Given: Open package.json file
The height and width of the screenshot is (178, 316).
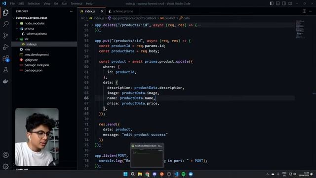Looking at the screenshot, I should pos(33,70).
